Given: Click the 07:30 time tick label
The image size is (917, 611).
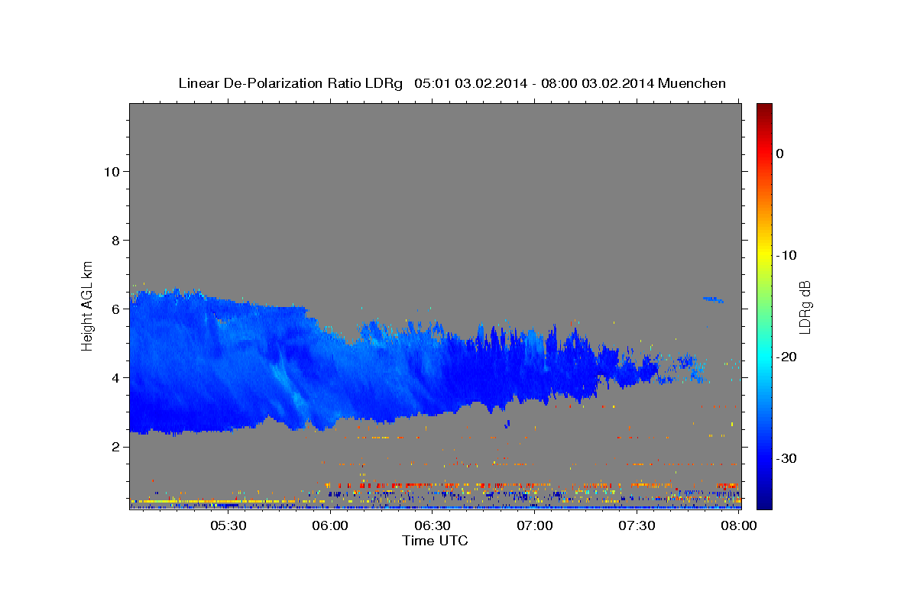Looking at the screenshot, I should tap(637, 525).
